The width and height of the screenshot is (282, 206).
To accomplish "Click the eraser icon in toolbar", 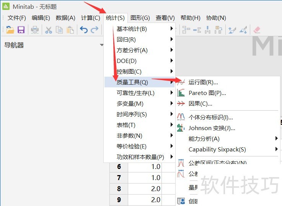I will 257,30.
